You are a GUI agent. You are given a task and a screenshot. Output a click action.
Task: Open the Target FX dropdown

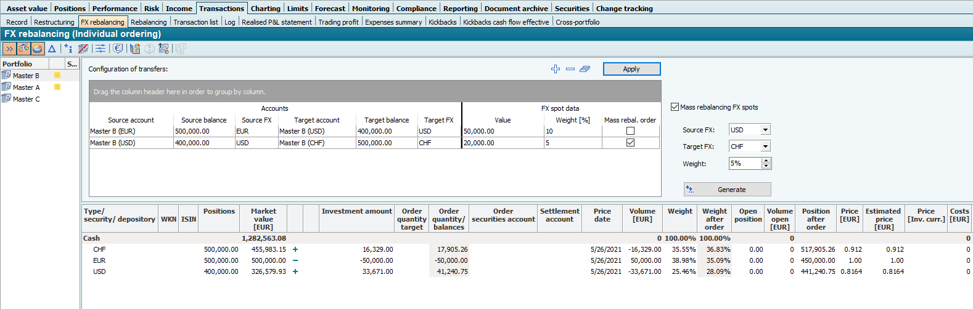click(765, 146)
